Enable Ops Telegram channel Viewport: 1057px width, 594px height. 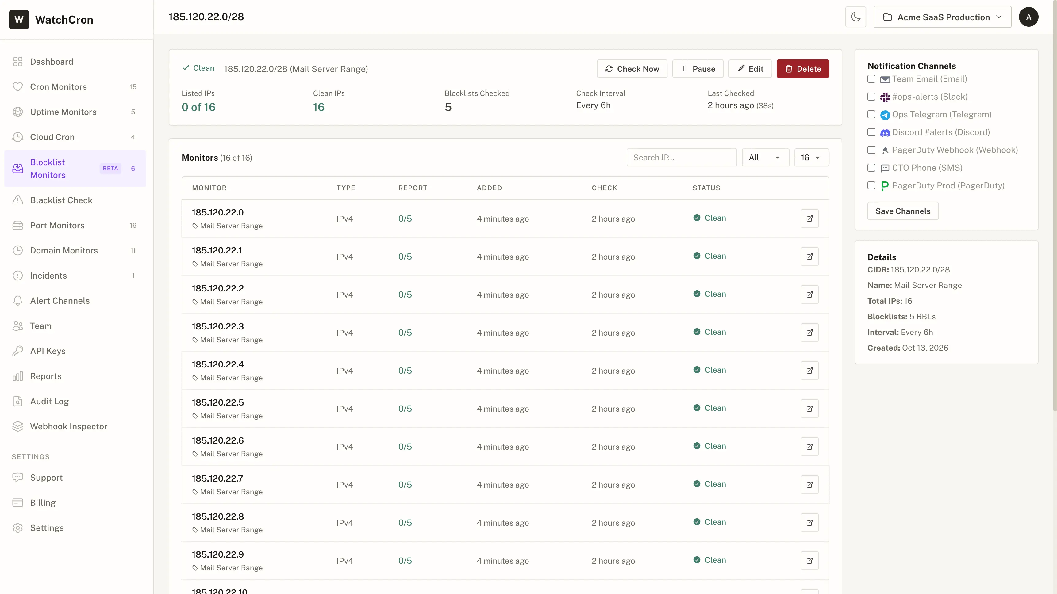871,114
